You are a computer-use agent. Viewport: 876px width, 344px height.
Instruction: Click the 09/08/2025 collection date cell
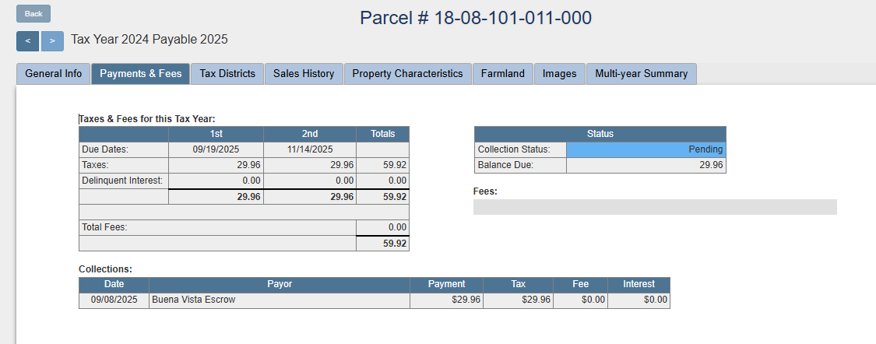coord(114,300)
